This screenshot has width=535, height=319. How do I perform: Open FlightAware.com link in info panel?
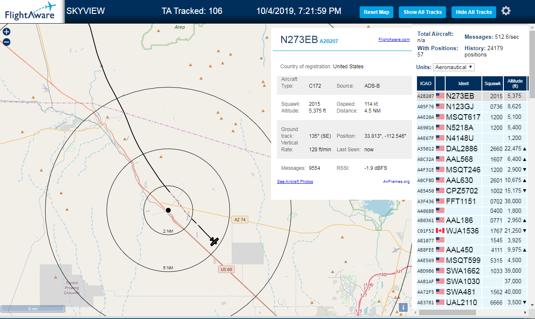tap(394, 40)
